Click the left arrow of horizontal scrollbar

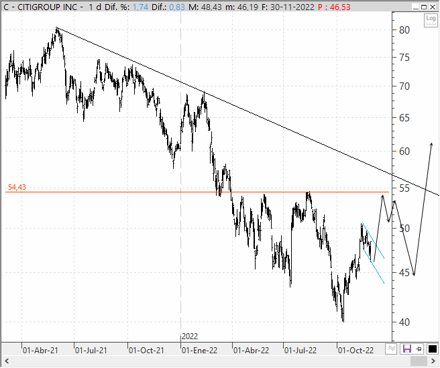point(7,361)
